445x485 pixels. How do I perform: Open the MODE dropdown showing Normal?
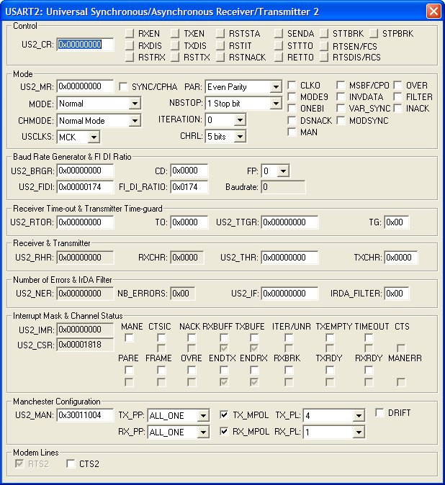135,104
